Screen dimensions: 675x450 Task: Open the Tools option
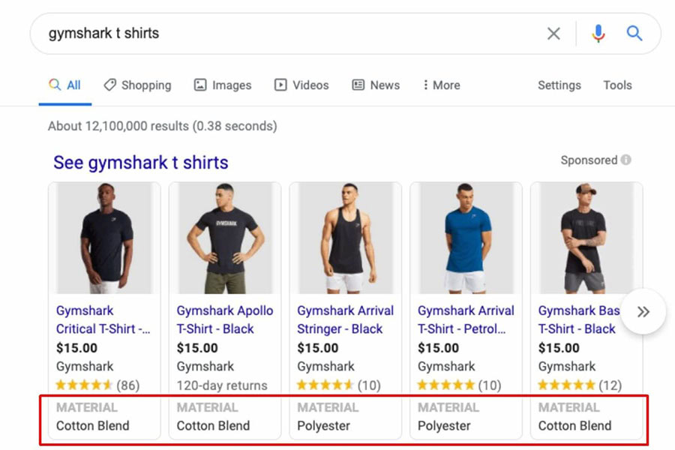[x=617, y=85]
